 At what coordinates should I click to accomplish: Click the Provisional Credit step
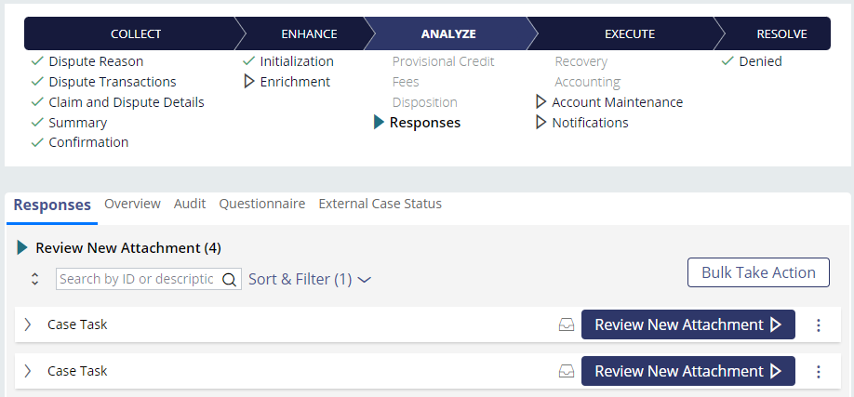click(x=444, y=61)
